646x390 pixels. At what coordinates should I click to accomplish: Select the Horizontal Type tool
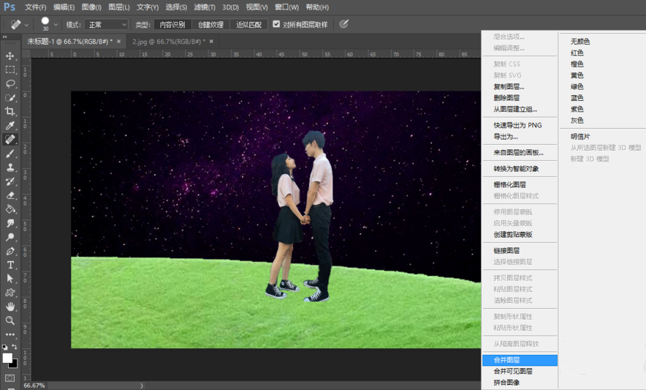(10, 265)
